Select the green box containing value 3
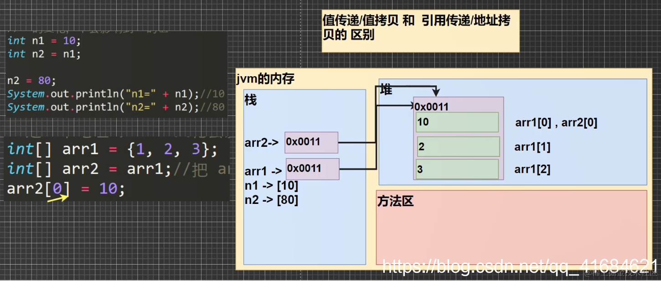 [x=456, y=168]
